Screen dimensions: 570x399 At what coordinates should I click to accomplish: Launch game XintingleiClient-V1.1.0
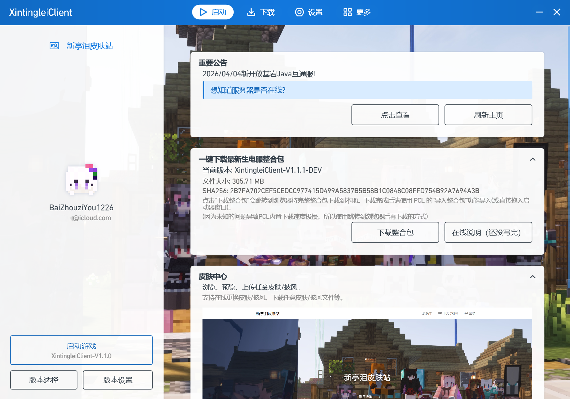point(81,350)
